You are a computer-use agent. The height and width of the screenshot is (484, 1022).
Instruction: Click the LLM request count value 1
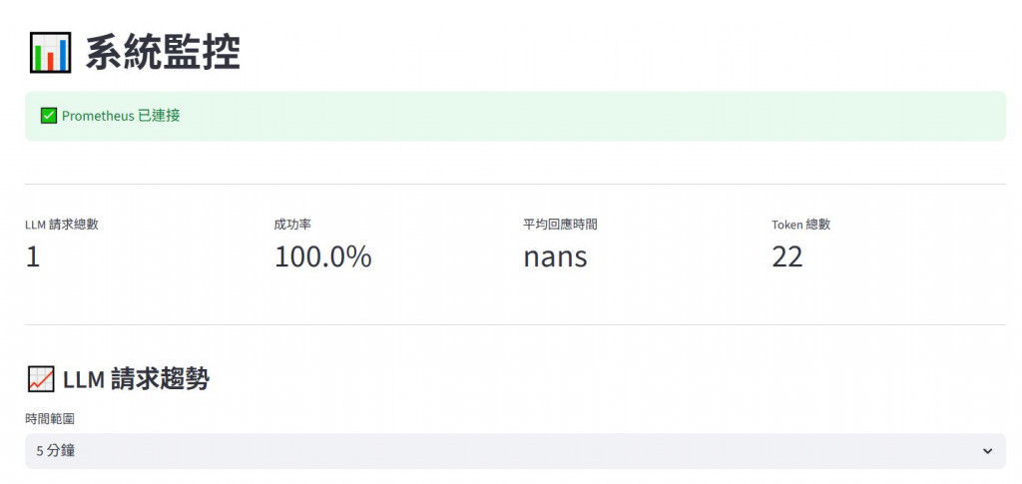click(33, 257)
